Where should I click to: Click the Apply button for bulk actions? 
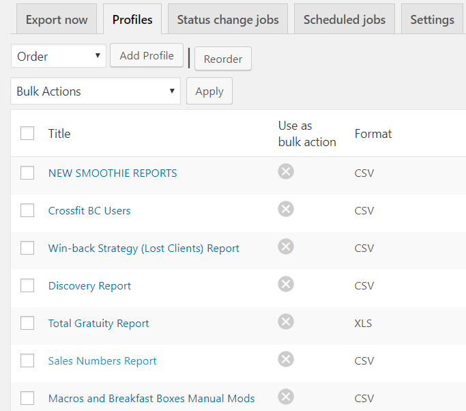point(209,91)
